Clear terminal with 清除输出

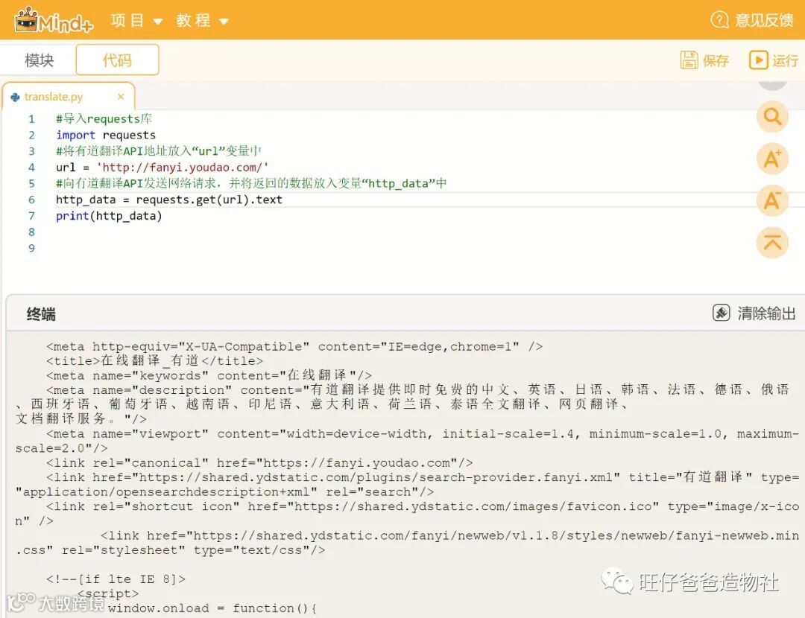point(754,313)
